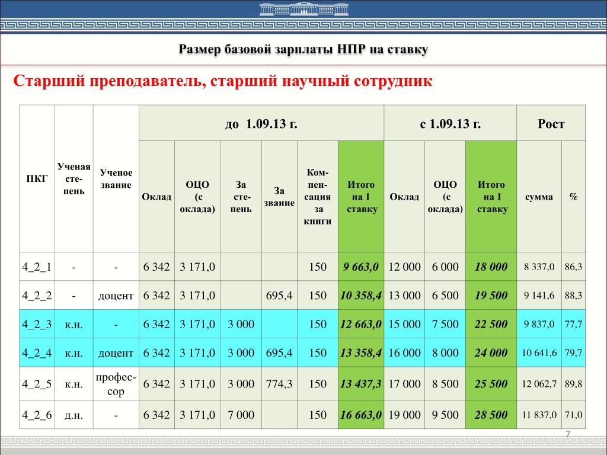
Task: Select the row code '4_2_1'
Action: [37, 267]
